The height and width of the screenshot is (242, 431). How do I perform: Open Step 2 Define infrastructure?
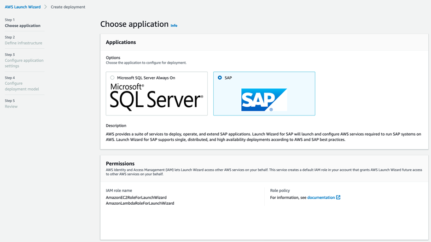23,43
